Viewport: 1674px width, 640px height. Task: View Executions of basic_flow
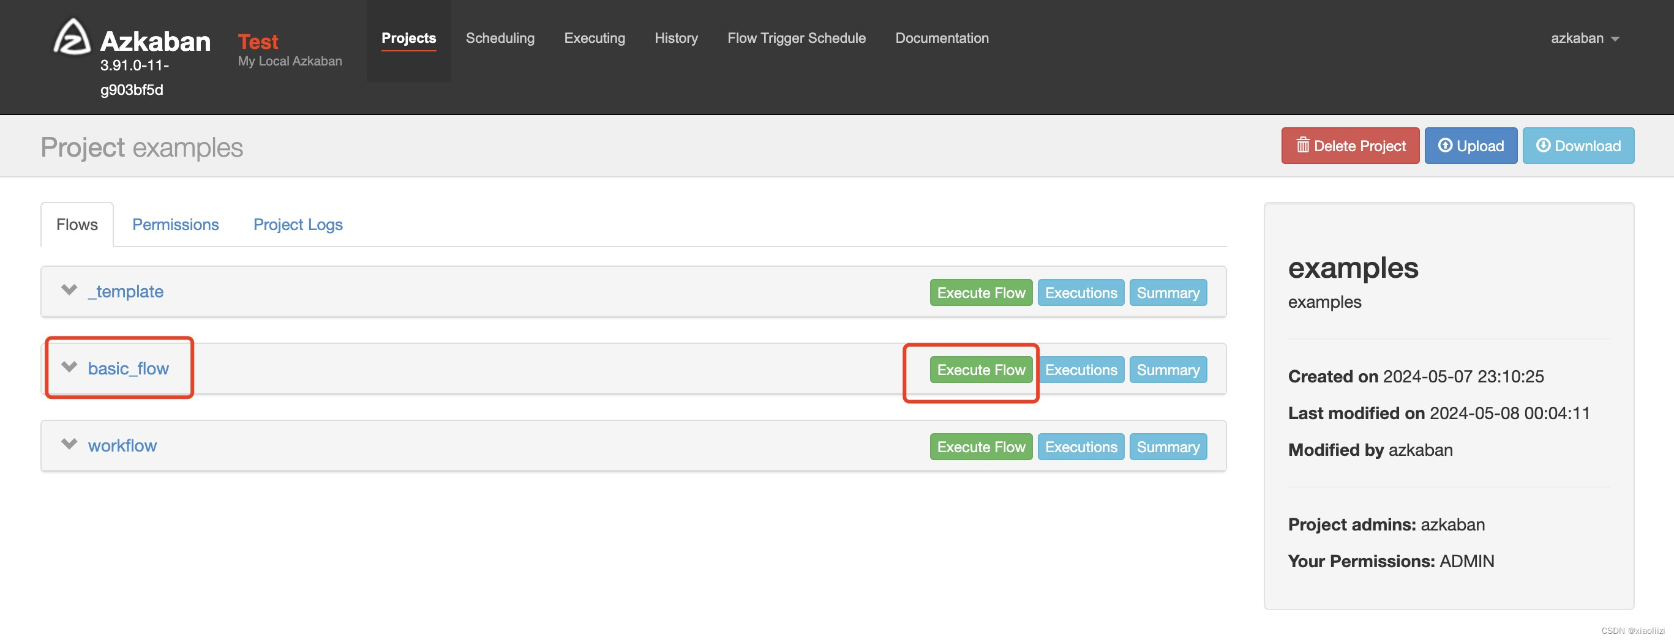1081,370
